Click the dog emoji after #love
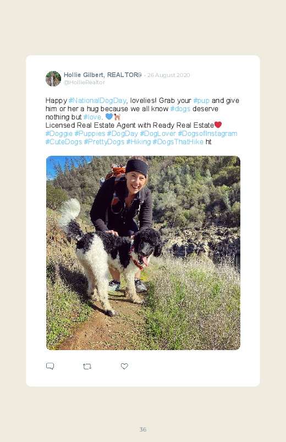Screen dimensions: 286x442 click(x=117, y=117)
